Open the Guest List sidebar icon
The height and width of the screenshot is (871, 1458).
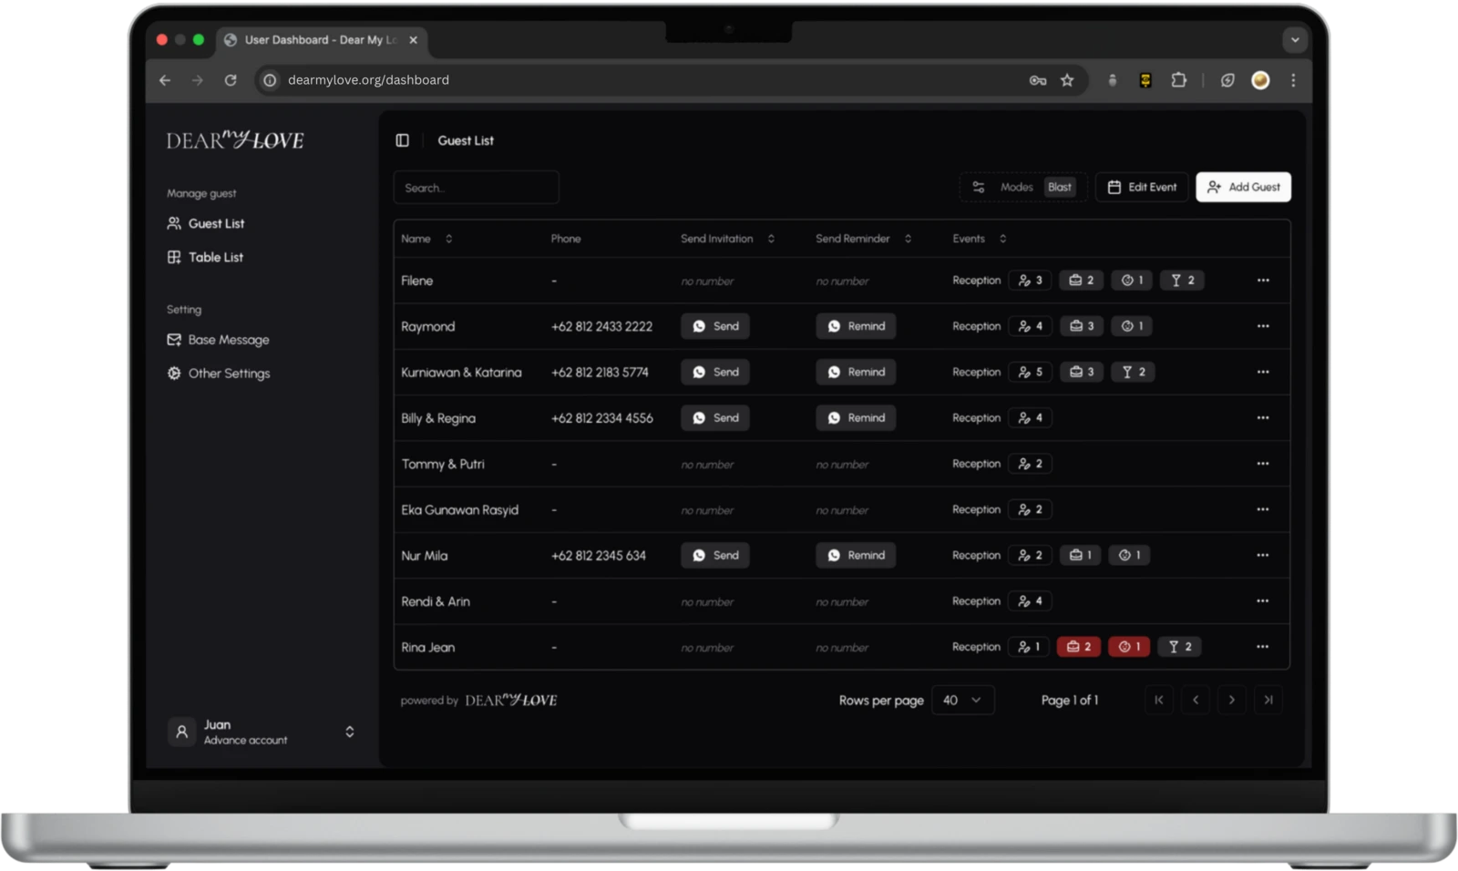[x=174, y=223]
